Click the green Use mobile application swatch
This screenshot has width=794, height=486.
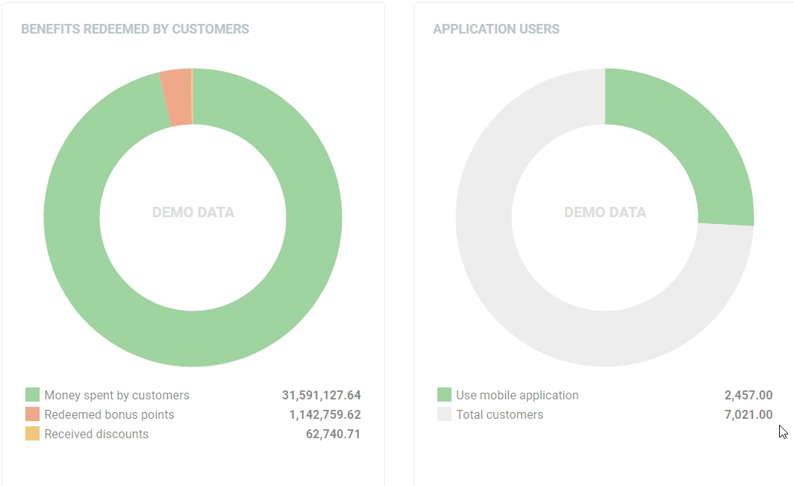pos(444,395)
